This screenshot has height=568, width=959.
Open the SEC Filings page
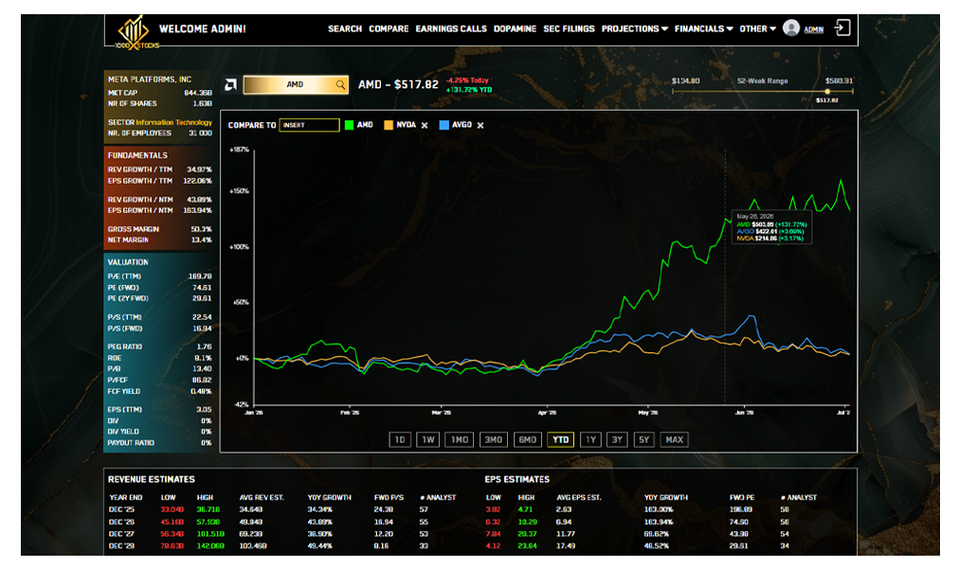[569, 28]
